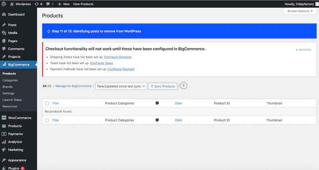Go to Launch Steps in sidebar
This screenshot has height=170, width=319.
12,100
